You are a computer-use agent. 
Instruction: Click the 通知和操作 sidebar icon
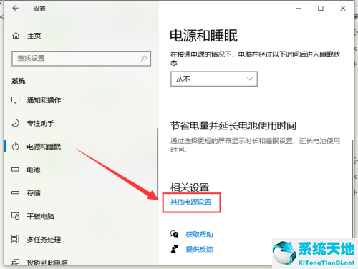click(15, 100)
